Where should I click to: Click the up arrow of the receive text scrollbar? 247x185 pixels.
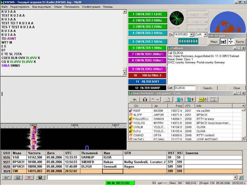click(125, 12)
